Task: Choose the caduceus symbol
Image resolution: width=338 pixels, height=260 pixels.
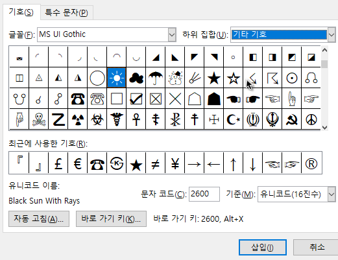Action: (x=117, y=119)
